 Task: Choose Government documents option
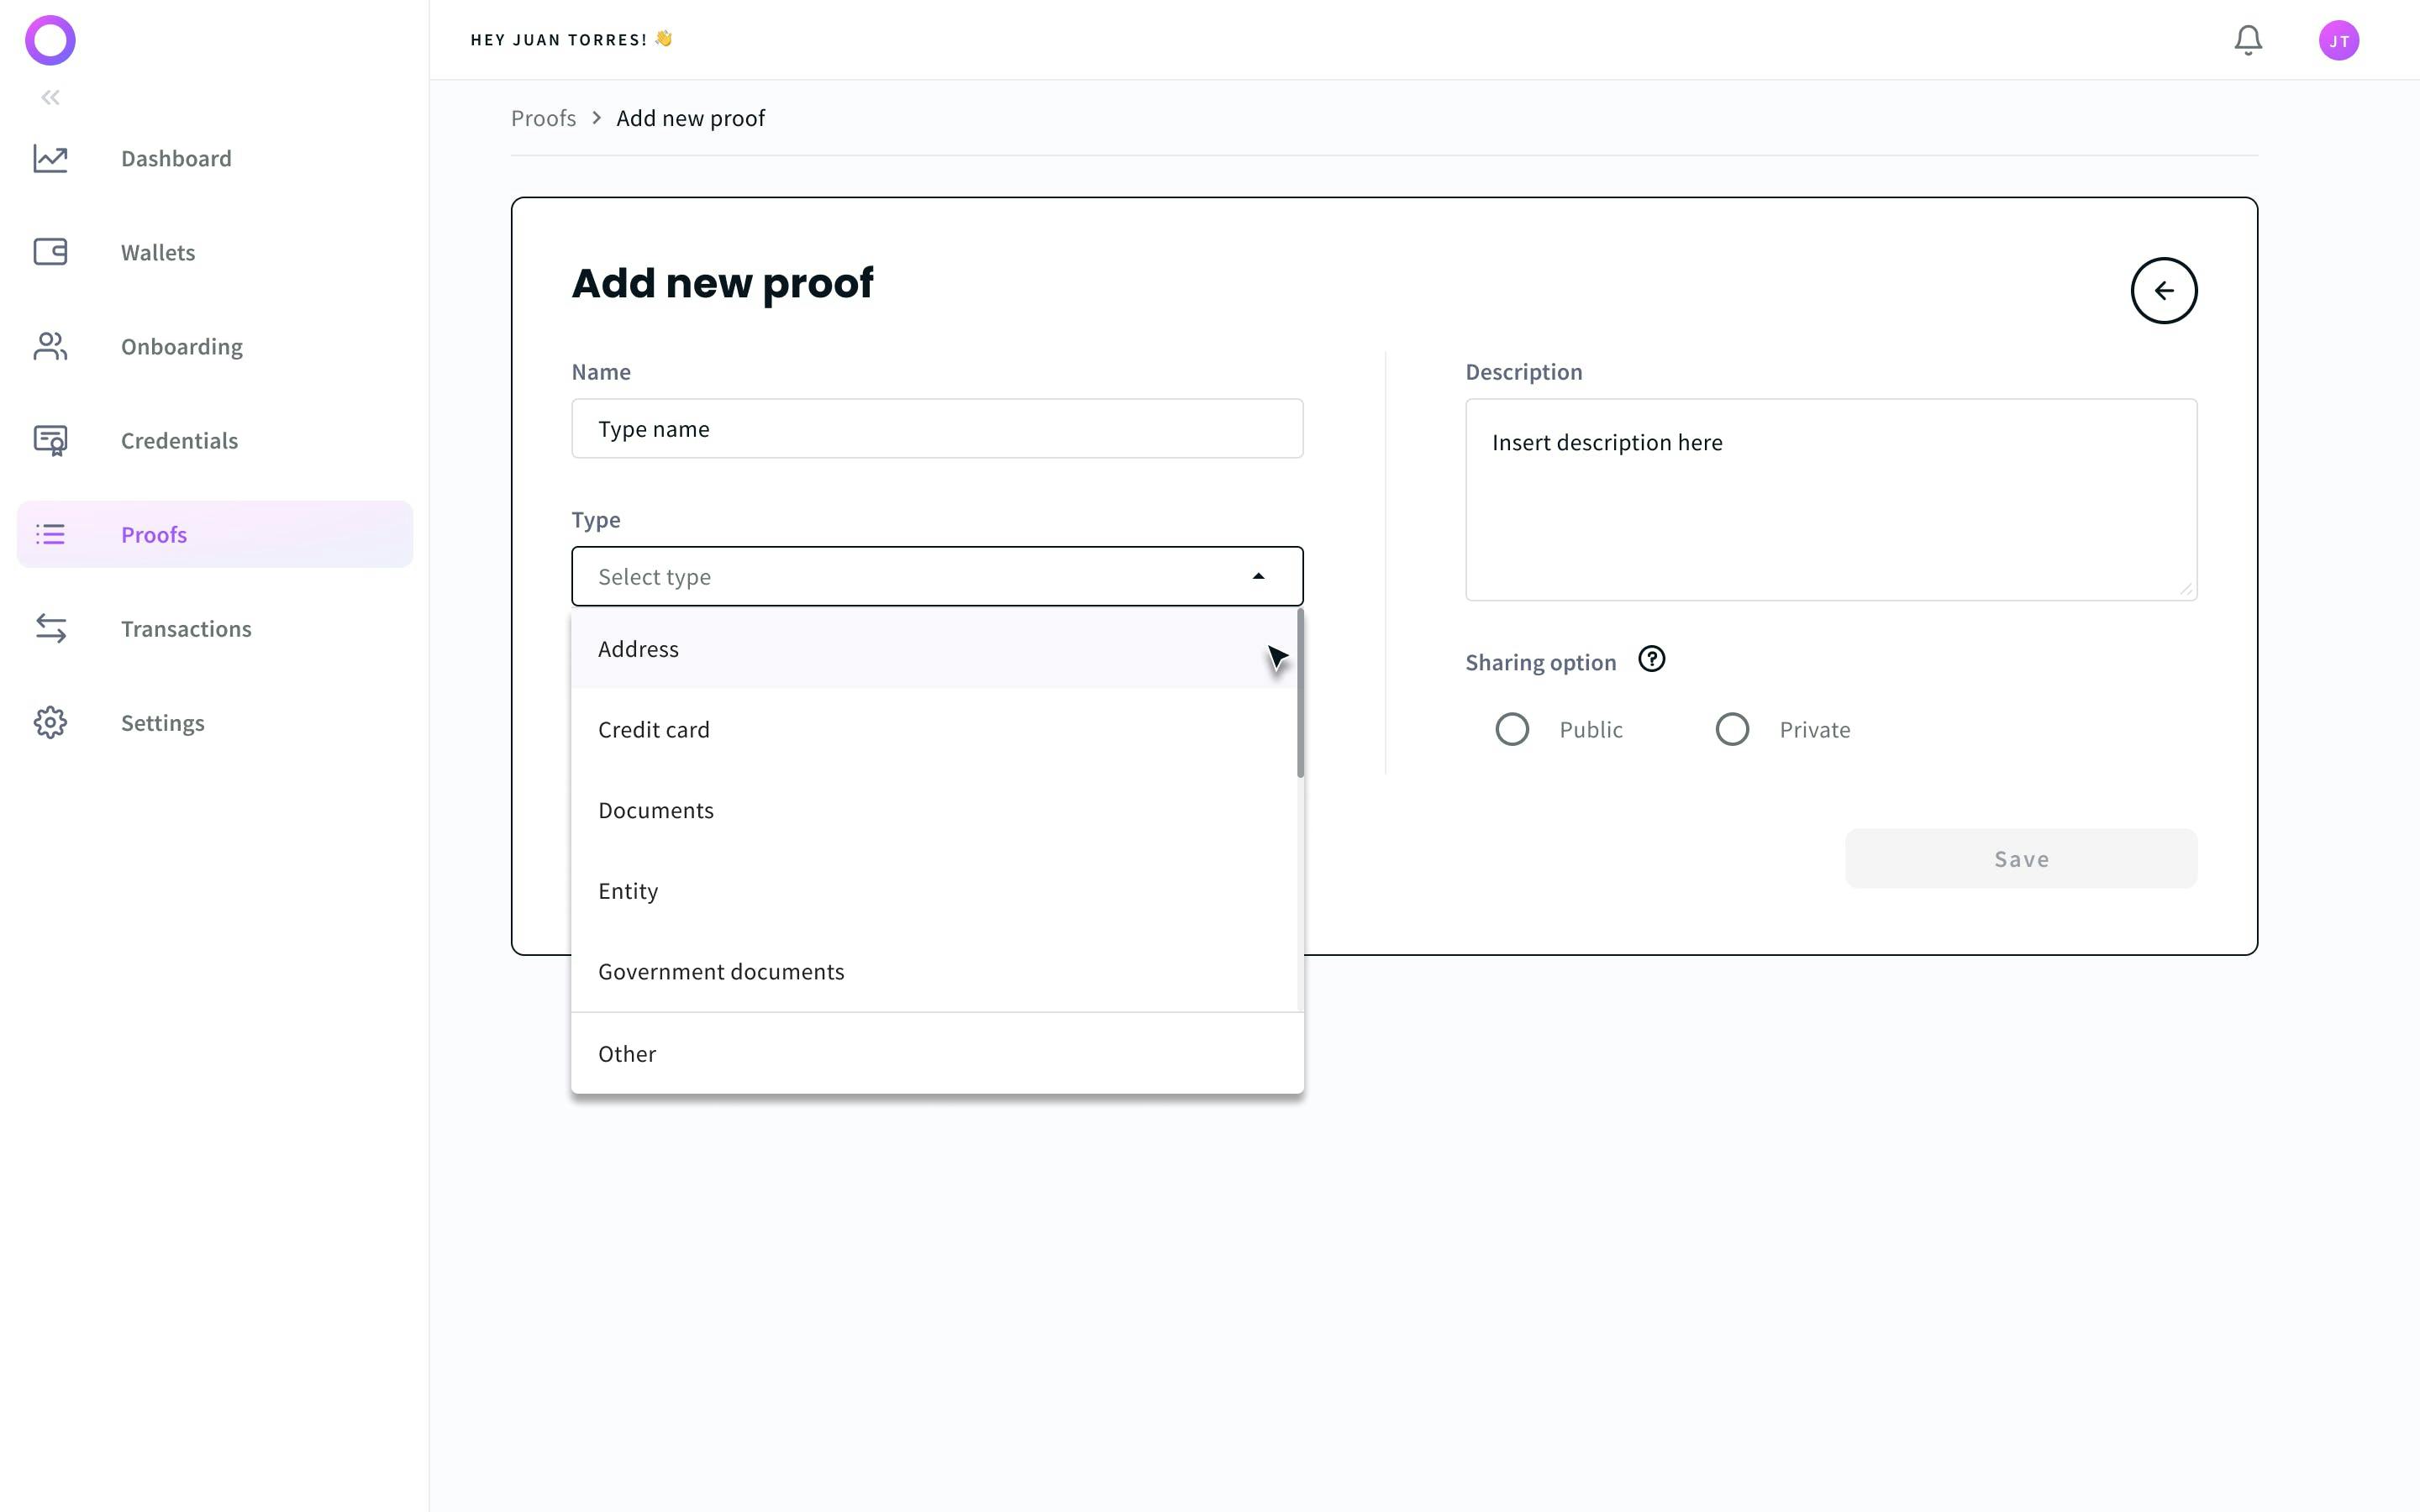[x=721, y=972]
